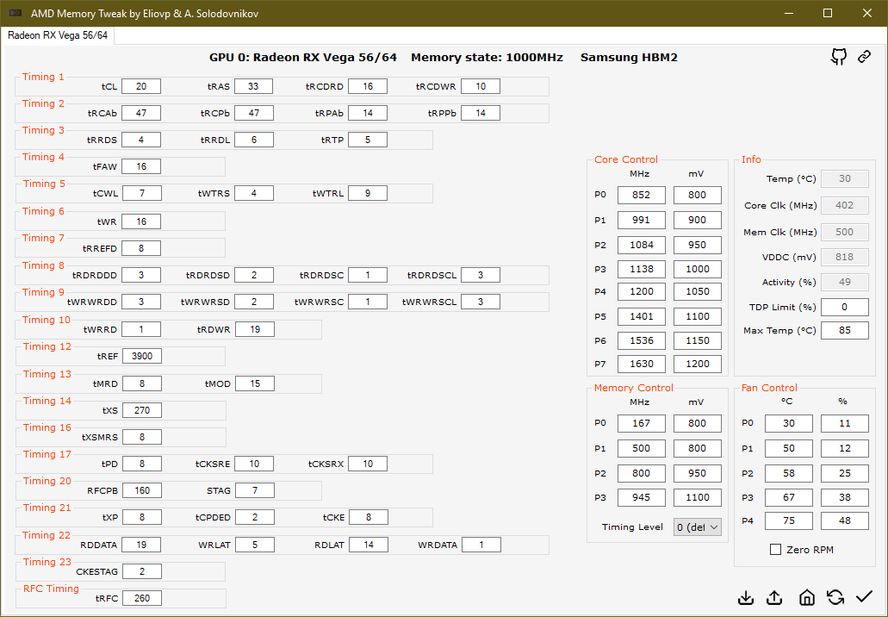The height and width of the screenshot is (617, 888).
Task: Select the tREF 3900 input box
Action: pyautogui.click(x=141, y=356)
